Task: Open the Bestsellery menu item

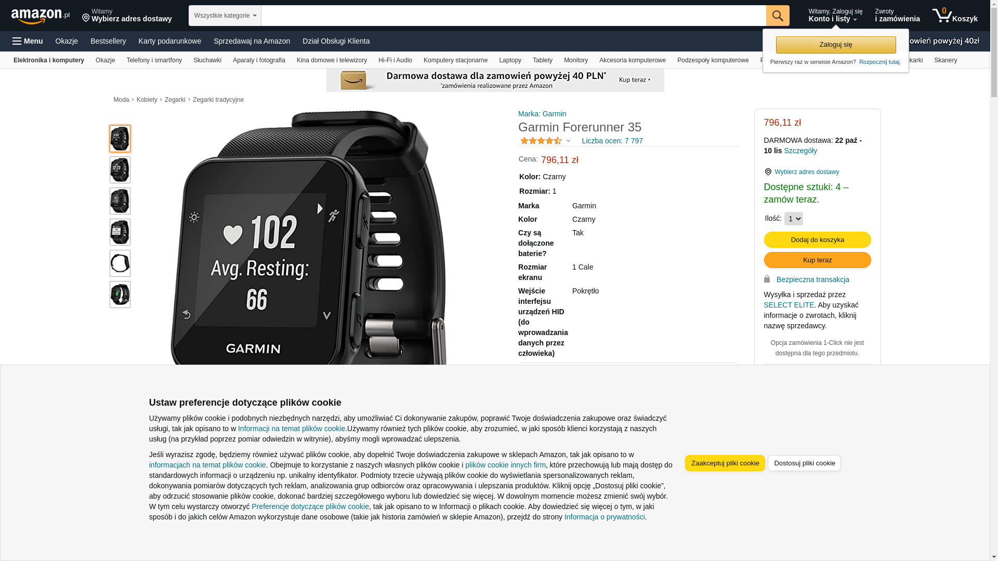Action: (108, 41)
